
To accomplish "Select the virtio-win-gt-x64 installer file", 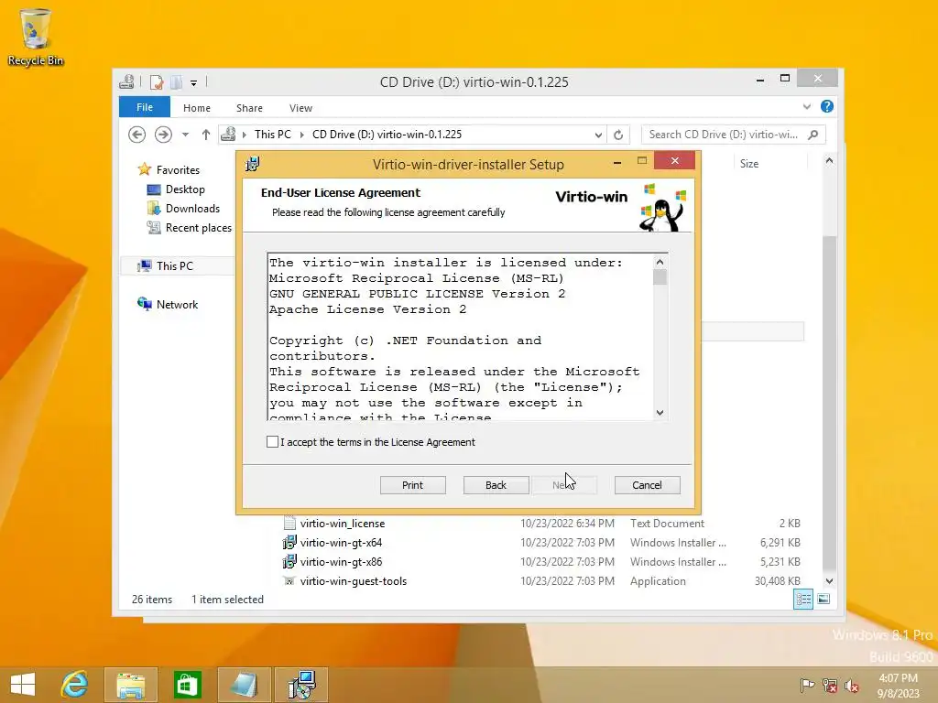I will click(x=341, y=543).
